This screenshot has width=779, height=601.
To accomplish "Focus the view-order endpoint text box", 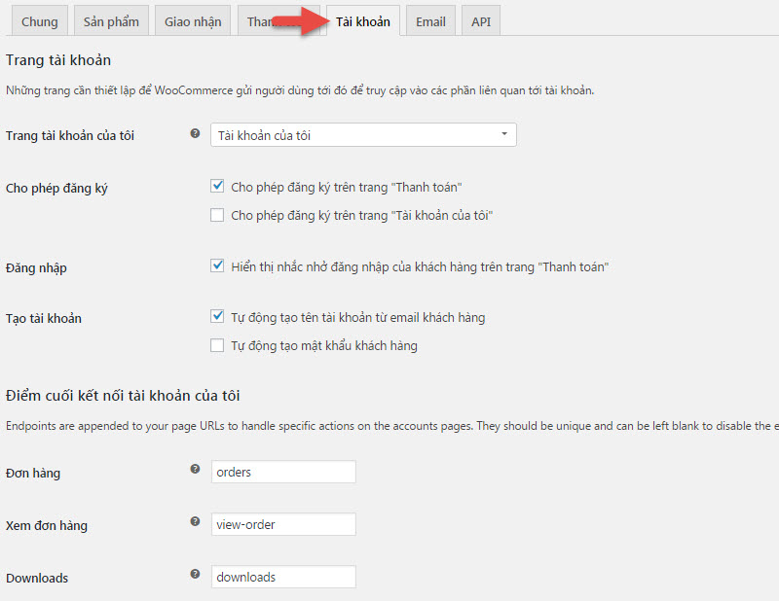I will pyautogui.click(x=283, y=524).
